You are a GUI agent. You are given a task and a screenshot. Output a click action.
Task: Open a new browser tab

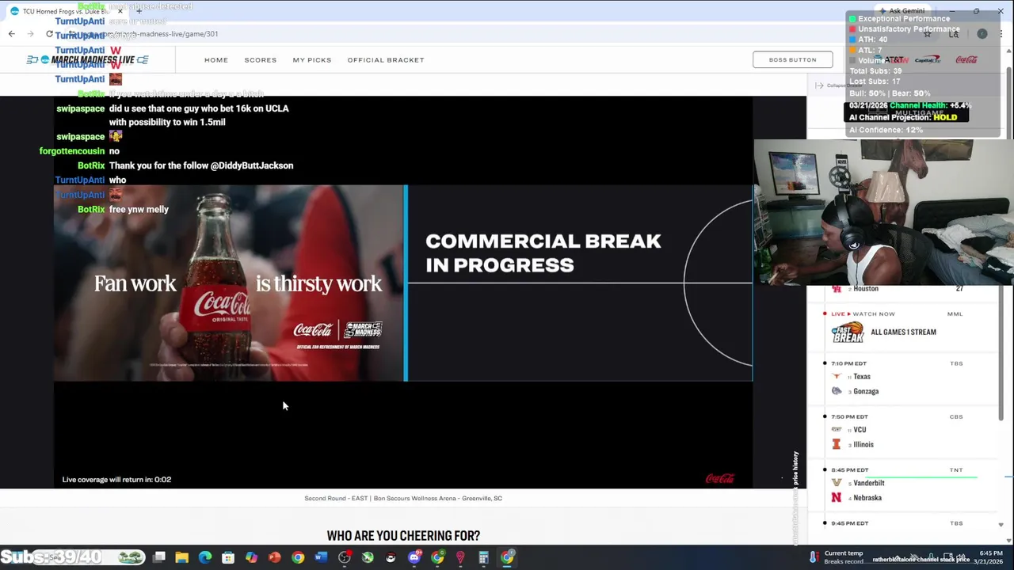pyautogui.click(x=139, y=11)
